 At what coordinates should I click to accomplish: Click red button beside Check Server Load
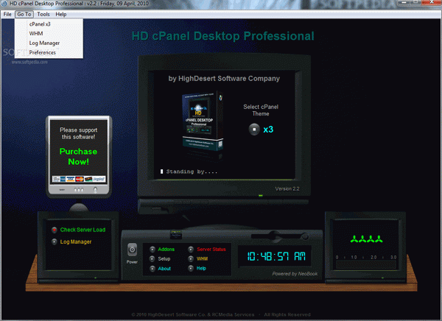click(55, 230)
